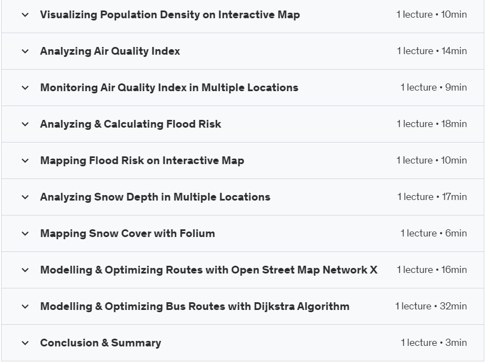Expand Open Street Map Network X chevron
Viewport: 486px width, 363px height.
click(x=25, y=270)
